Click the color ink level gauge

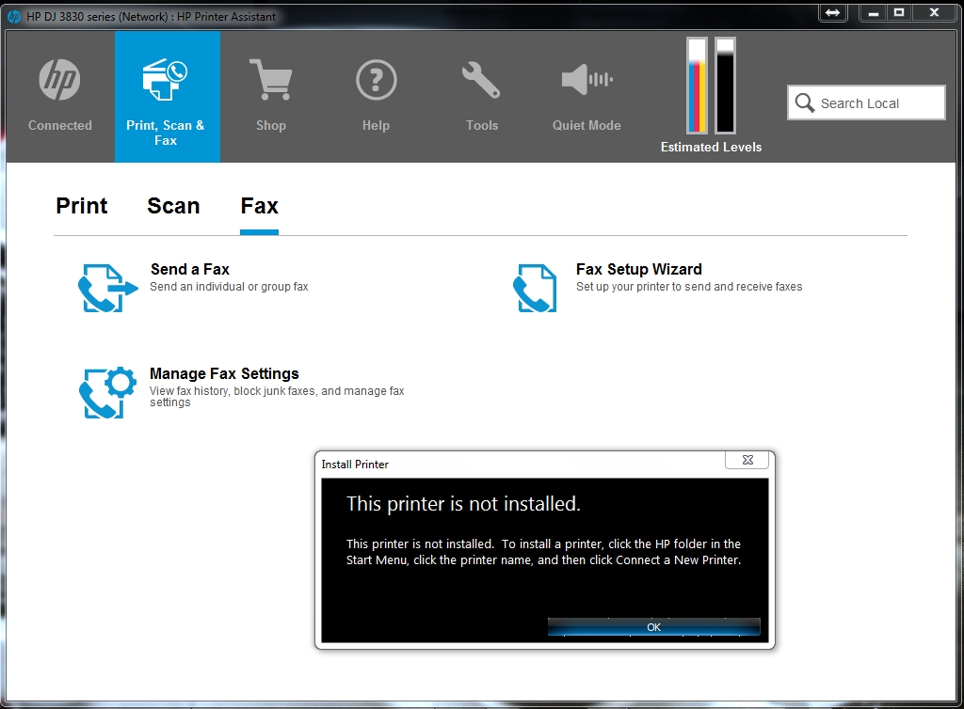698,86
